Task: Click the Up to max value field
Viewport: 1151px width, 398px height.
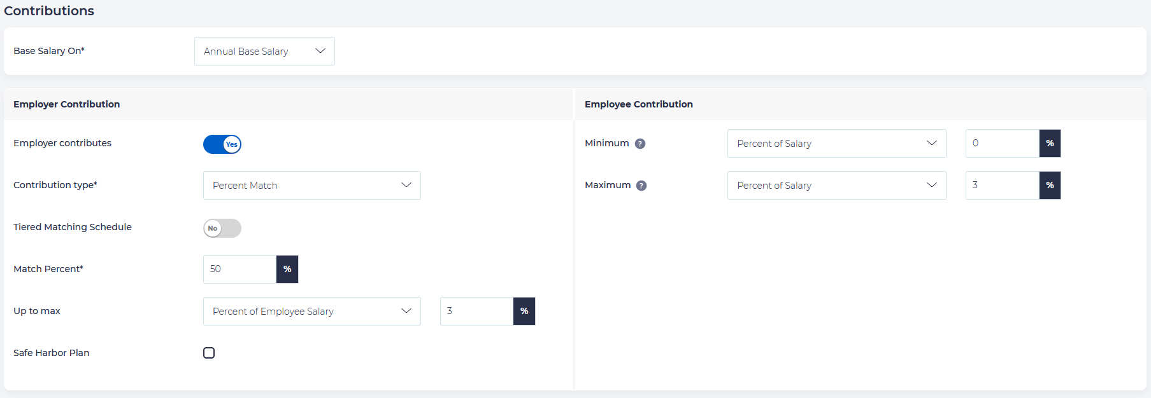Action: pos(476,311)
